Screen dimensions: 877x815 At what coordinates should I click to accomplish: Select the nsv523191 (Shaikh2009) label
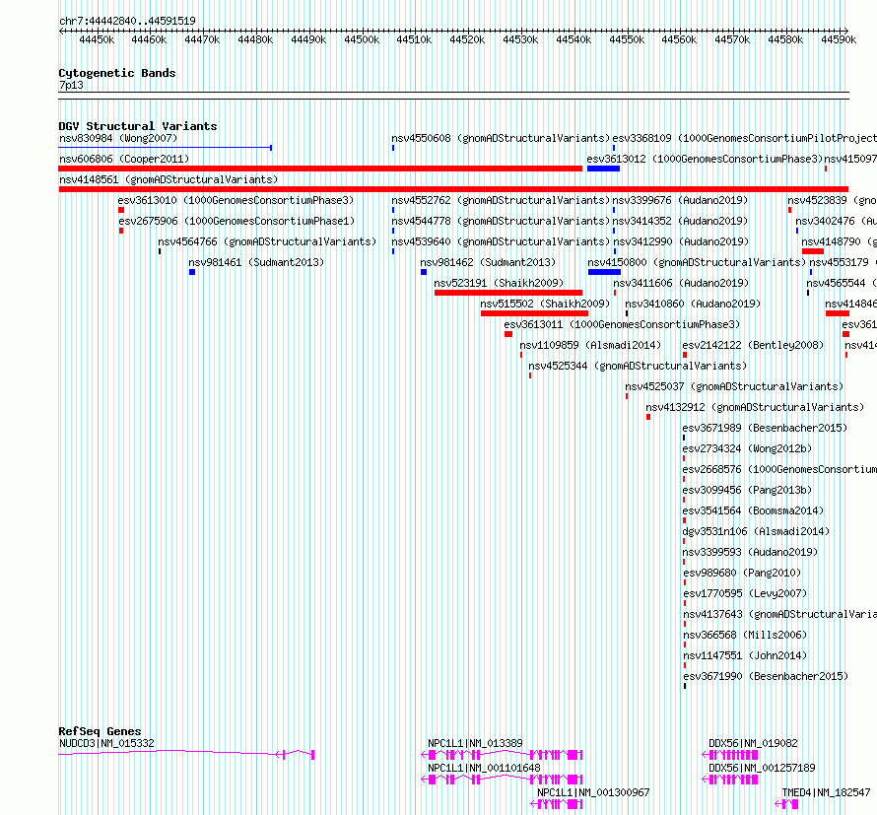coord(499,283)
